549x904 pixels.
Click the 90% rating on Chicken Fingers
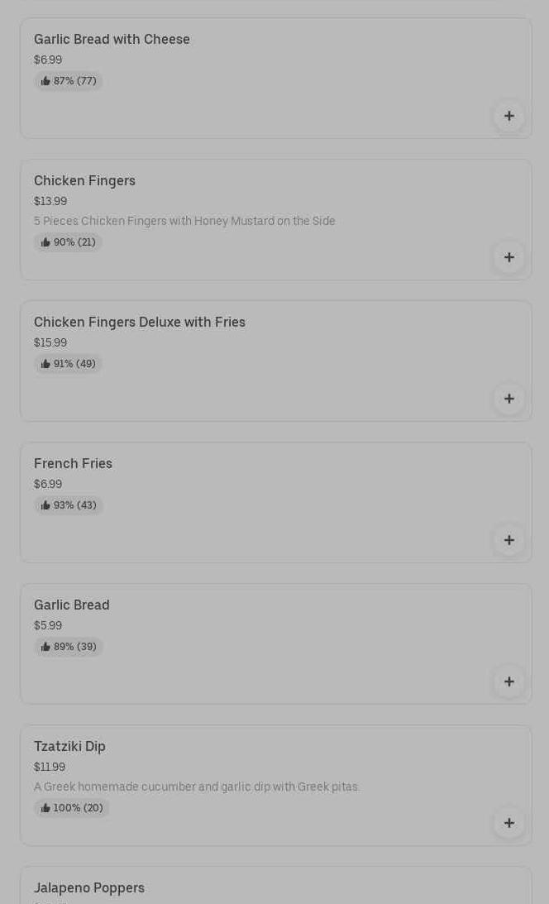point(69,242)
